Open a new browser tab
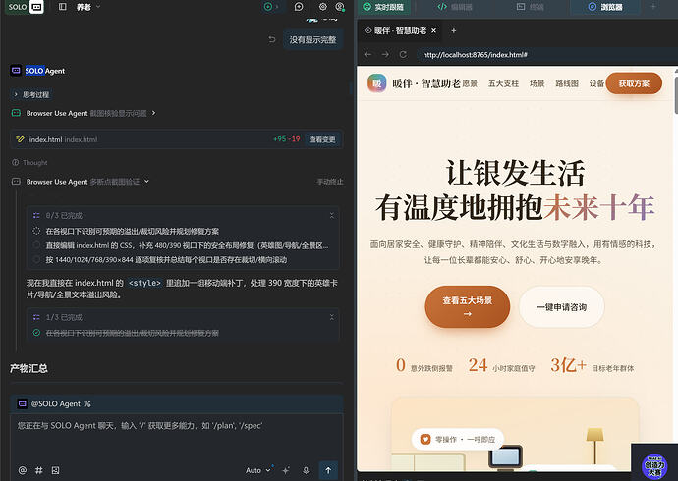The height and width of the screenshot is (481, 678). click(454, 30)
